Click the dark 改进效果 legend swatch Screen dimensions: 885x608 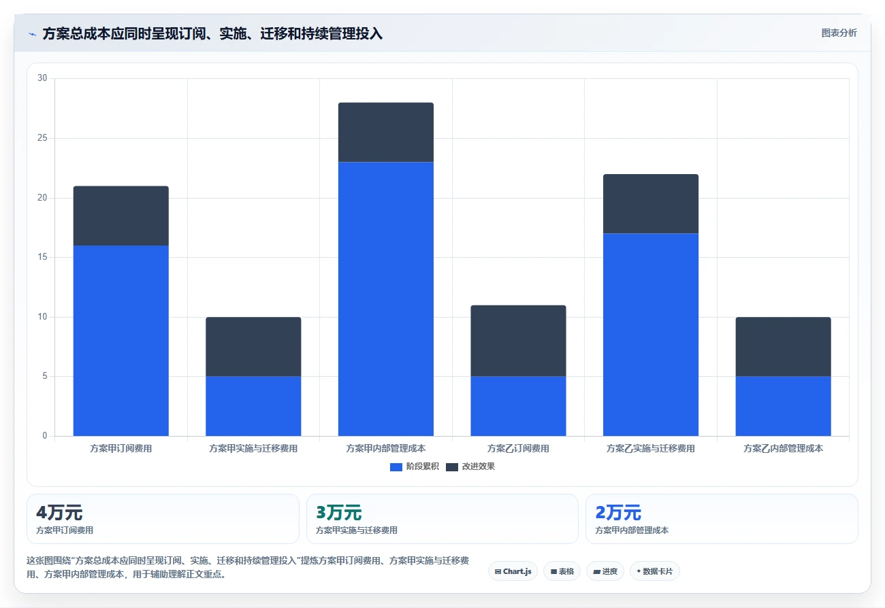click(x=452, y=467)
